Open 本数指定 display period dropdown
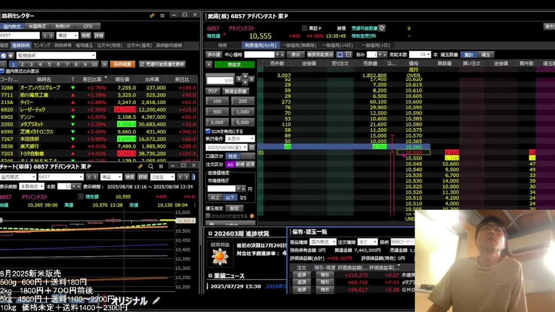Screen dimensions: 555x312 [x=32, y=186]
